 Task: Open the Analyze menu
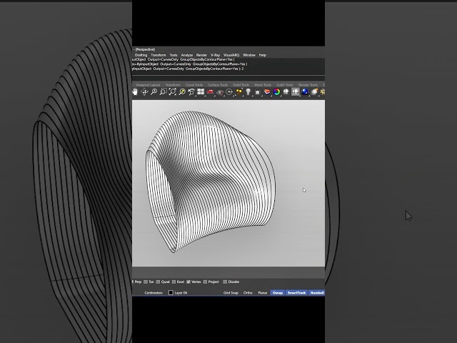click(187, 55)
